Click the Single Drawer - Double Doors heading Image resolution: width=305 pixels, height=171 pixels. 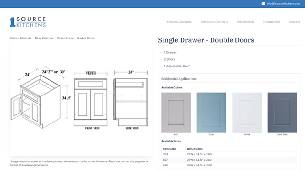206,40
